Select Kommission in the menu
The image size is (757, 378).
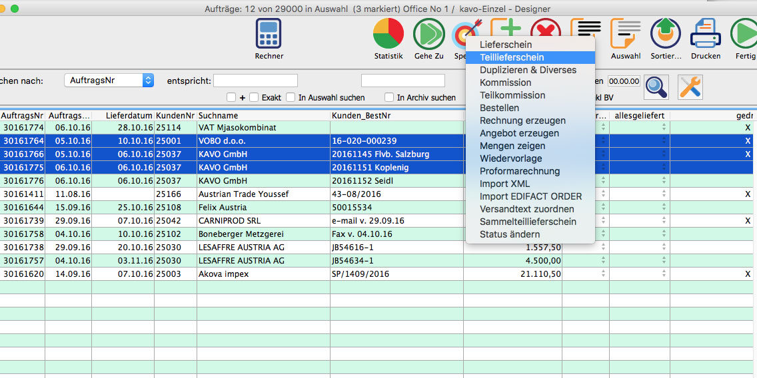(x=530, y=83)
